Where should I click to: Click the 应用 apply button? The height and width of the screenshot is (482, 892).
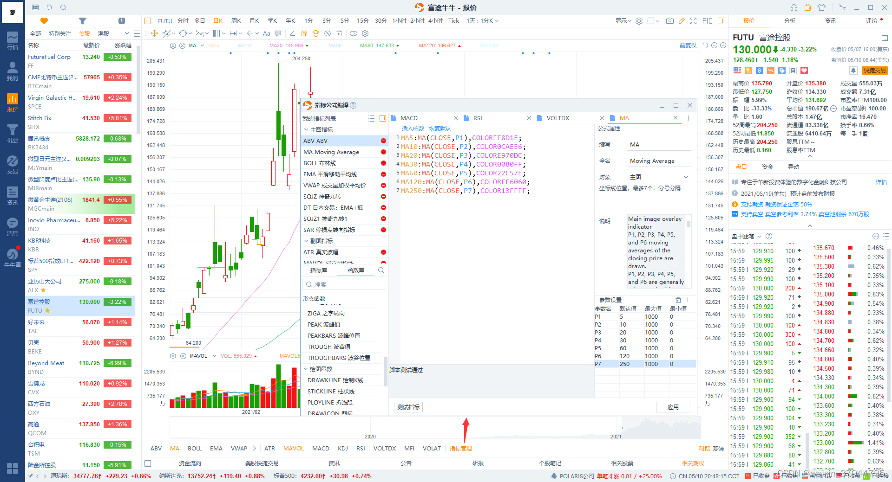(x=673, y=407)
